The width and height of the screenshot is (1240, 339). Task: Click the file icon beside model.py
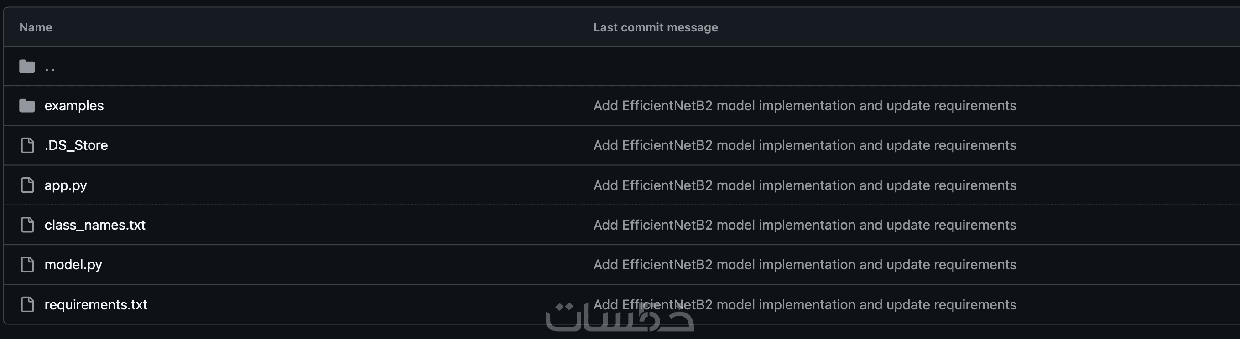click(27, 264)
